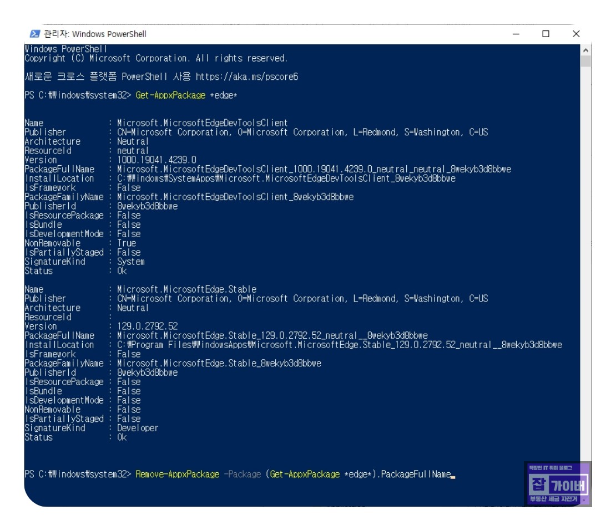Viewport: 616px width, 531px height.
Task: Click the vertical scrollbar thumb
Action: point(585,62)
